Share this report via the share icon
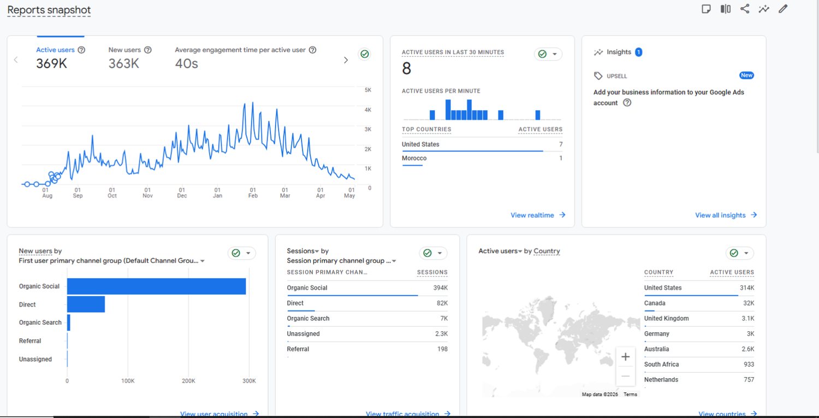 (744, 9)
